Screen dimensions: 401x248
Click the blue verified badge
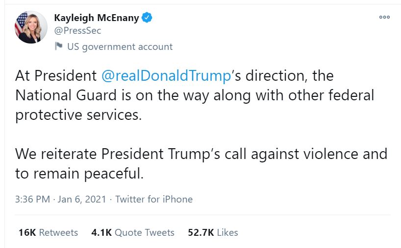pos(148,18)
